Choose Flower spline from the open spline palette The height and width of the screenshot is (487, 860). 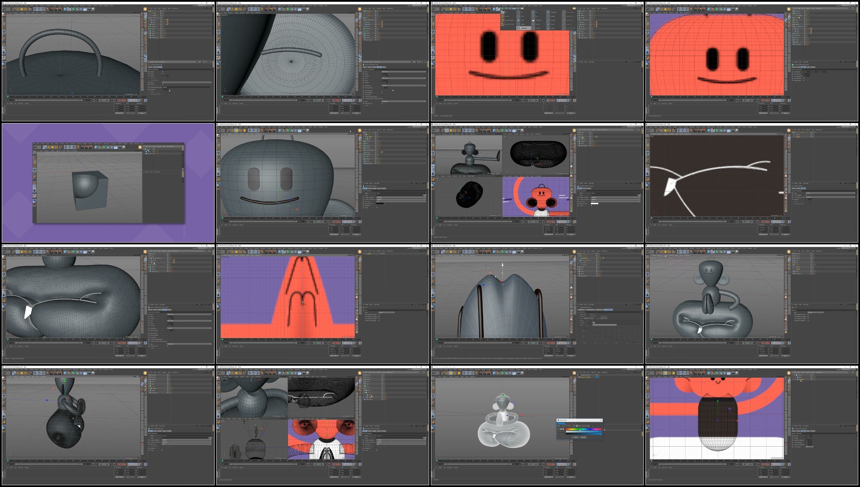click(551, 24)
